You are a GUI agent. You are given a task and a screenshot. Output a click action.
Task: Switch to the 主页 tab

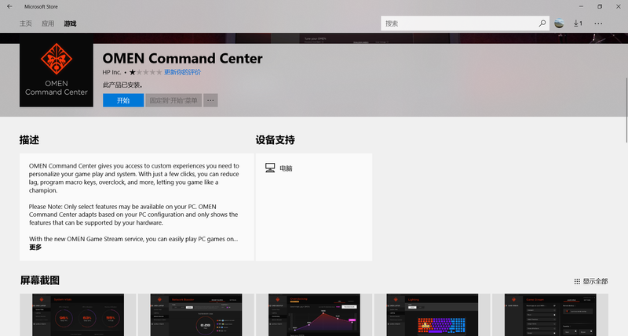click(x=26, y=23)
